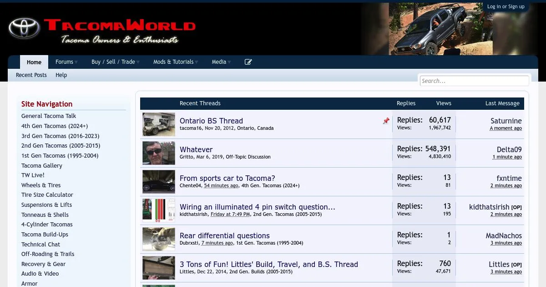Open Wiring an illuminated 4 pin switch thread
The height and width of the screenshot is (287, 546).
pyautogui.click(x=258, y=207)
